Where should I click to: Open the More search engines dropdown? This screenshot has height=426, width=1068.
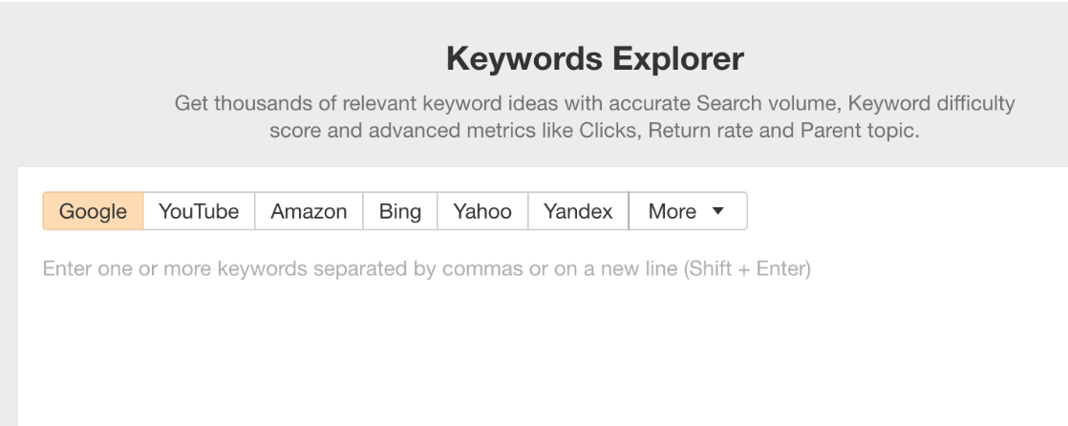(687, 211)
